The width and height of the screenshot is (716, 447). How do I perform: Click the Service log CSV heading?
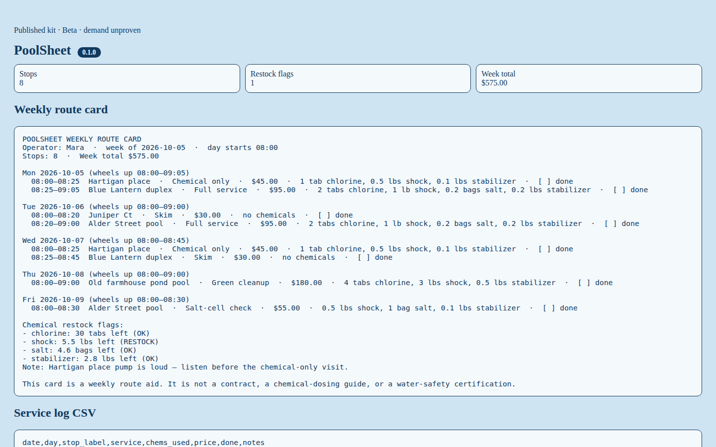(x=55, y=413)
